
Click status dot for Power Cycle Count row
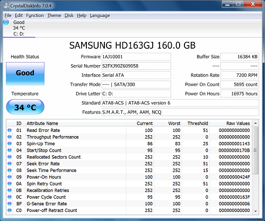click(10, 197)
